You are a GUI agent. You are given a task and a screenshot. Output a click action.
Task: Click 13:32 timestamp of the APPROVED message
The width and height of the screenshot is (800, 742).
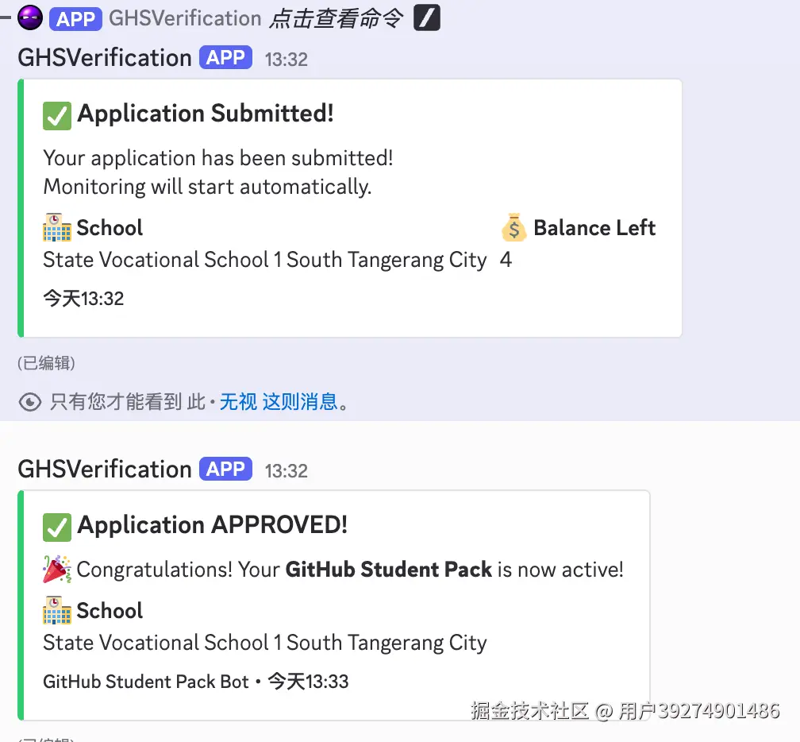(x=287, y=471)
